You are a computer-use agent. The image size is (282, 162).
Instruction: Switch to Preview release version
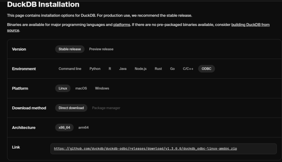(x=101, y=49)
